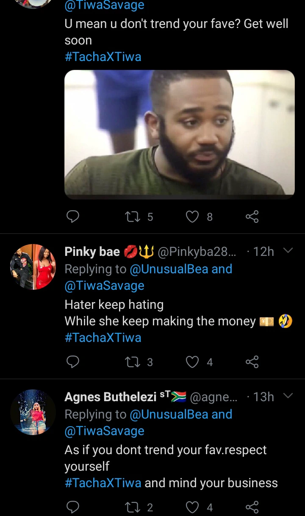Open #TachaXTiwa hashtag in Pinky bae's tweet
Screen dimensions: 305x516
tap(103, 338)
